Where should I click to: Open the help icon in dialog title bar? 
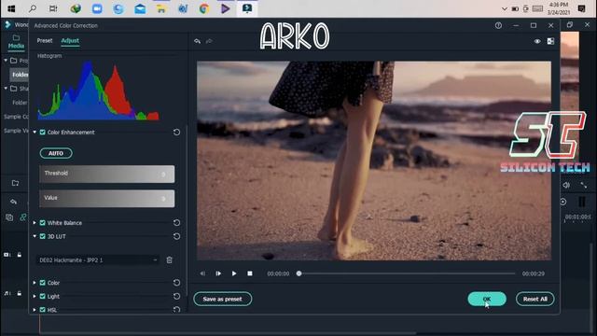[x=498, y=25]
